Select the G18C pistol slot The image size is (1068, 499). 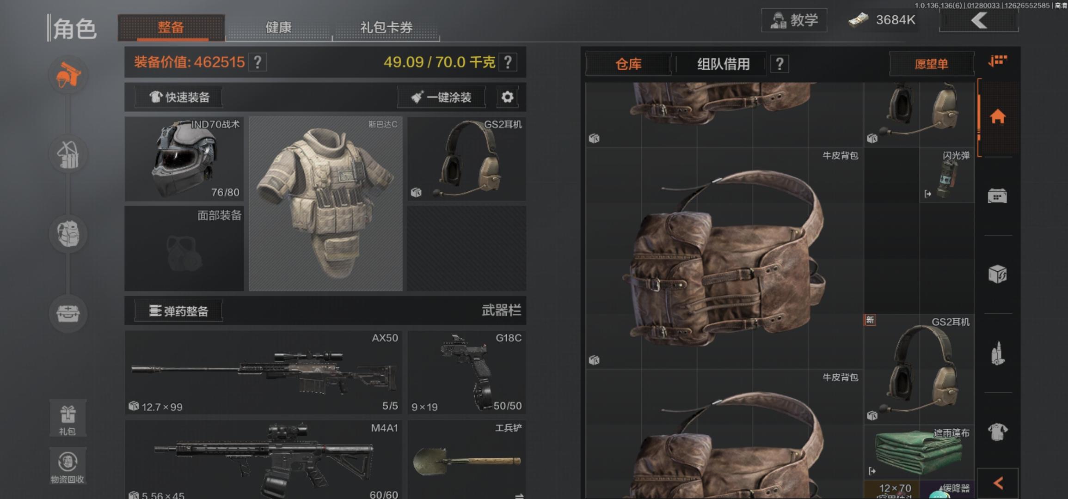tap(466, 372)
